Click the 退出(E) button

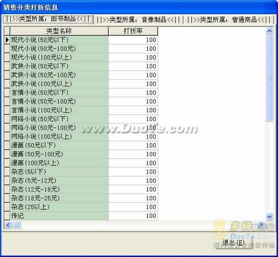click(233, 243)
